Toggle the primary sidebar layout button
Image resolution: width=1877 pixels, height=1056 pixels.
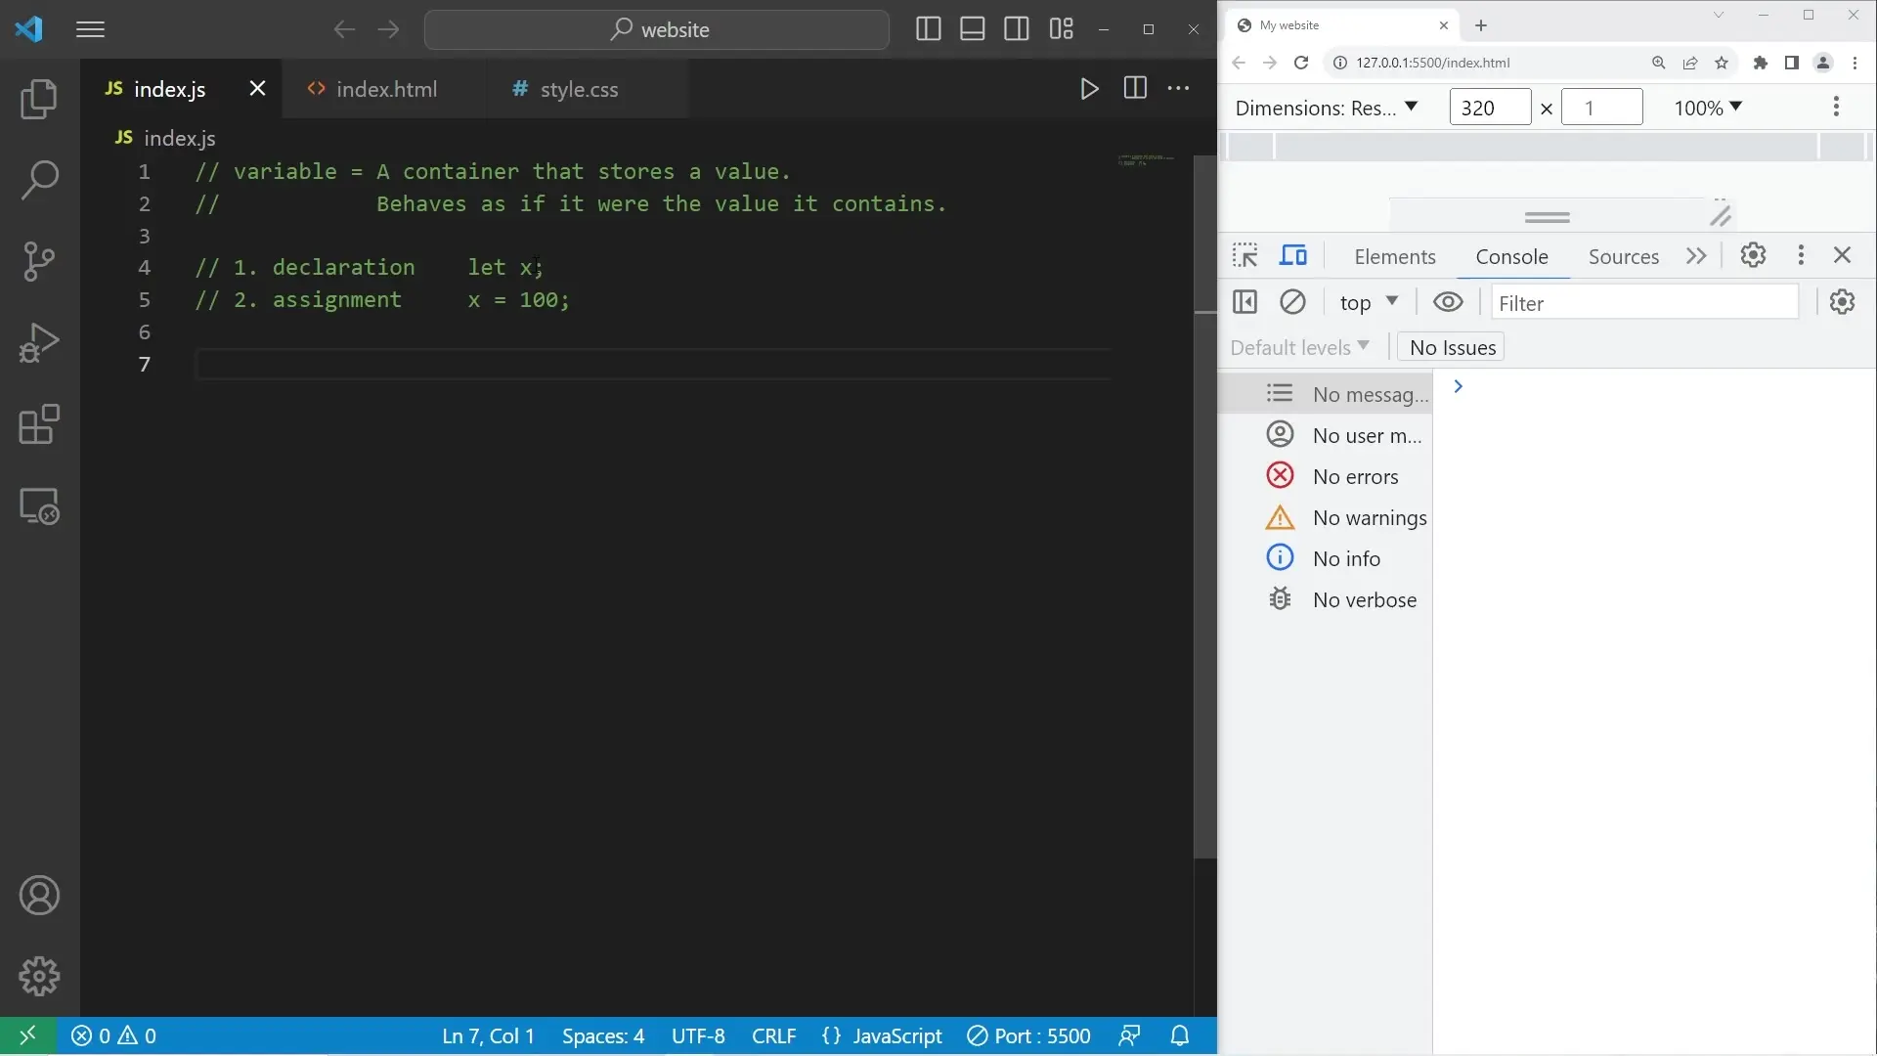tap(928, 29)
